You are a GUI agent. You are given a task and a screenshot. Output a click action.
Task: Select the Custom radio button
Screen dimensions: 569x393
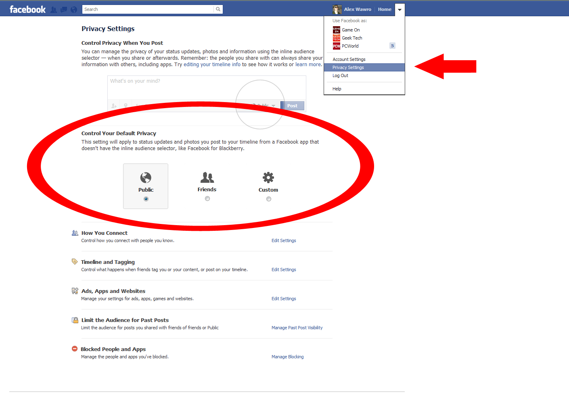click(x=269, y=199)
